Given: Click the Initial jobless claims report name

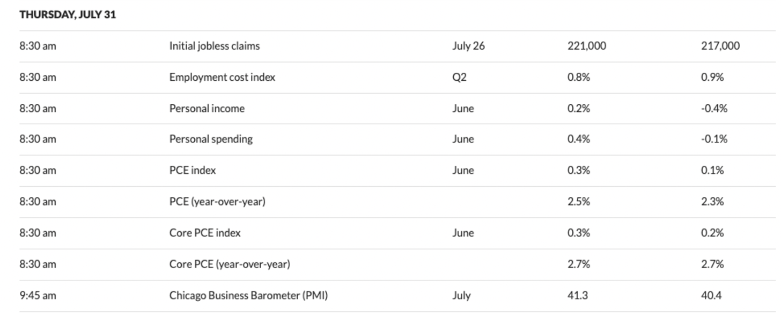Looking at the screenshot, I should coord(215,46).
